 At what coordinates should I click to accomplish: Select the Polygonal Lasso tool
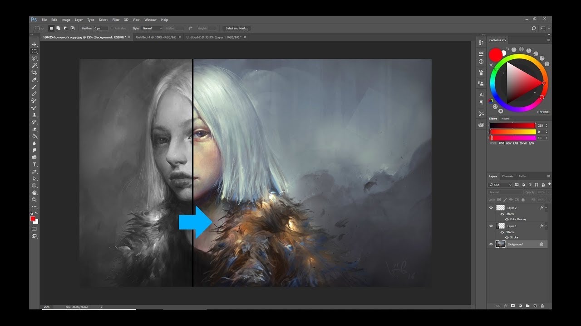click(x=34, y=58)
